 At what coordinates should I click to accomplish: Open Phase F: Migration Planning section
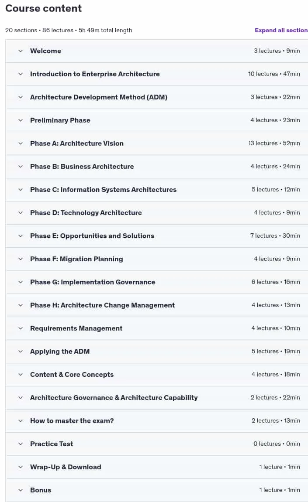156,259
